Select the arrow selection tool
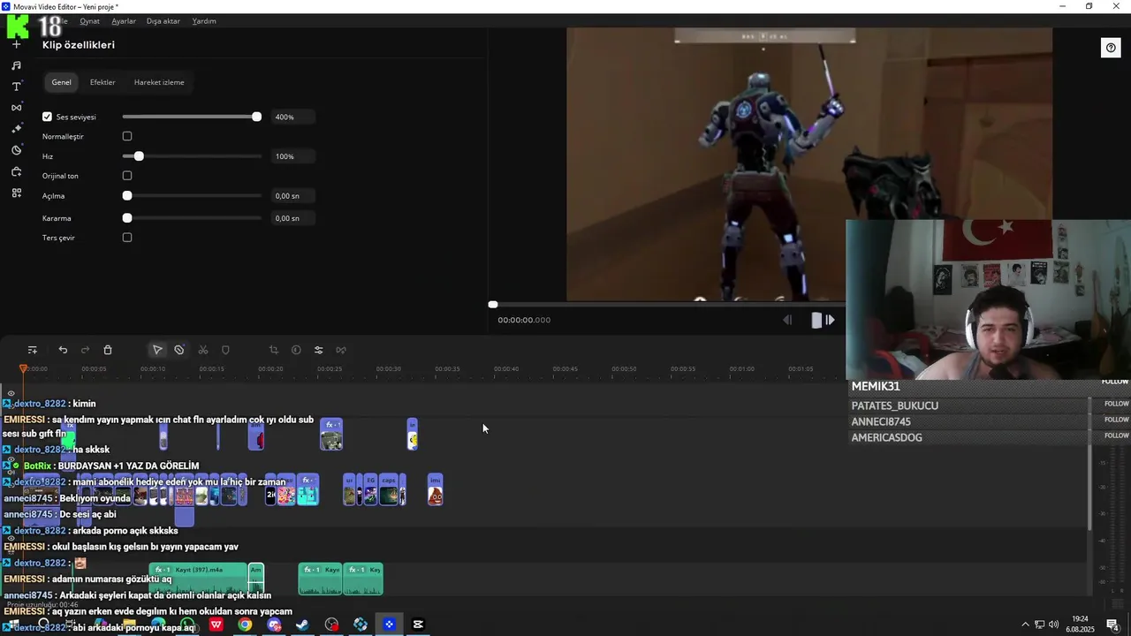1131x636 pixels. 157,350
